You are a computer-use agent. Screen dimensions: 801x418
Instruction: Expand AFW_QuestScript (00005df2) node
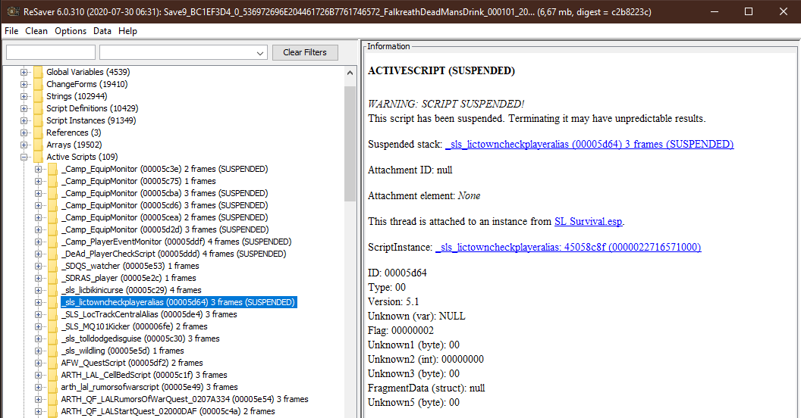coord(39,363)
